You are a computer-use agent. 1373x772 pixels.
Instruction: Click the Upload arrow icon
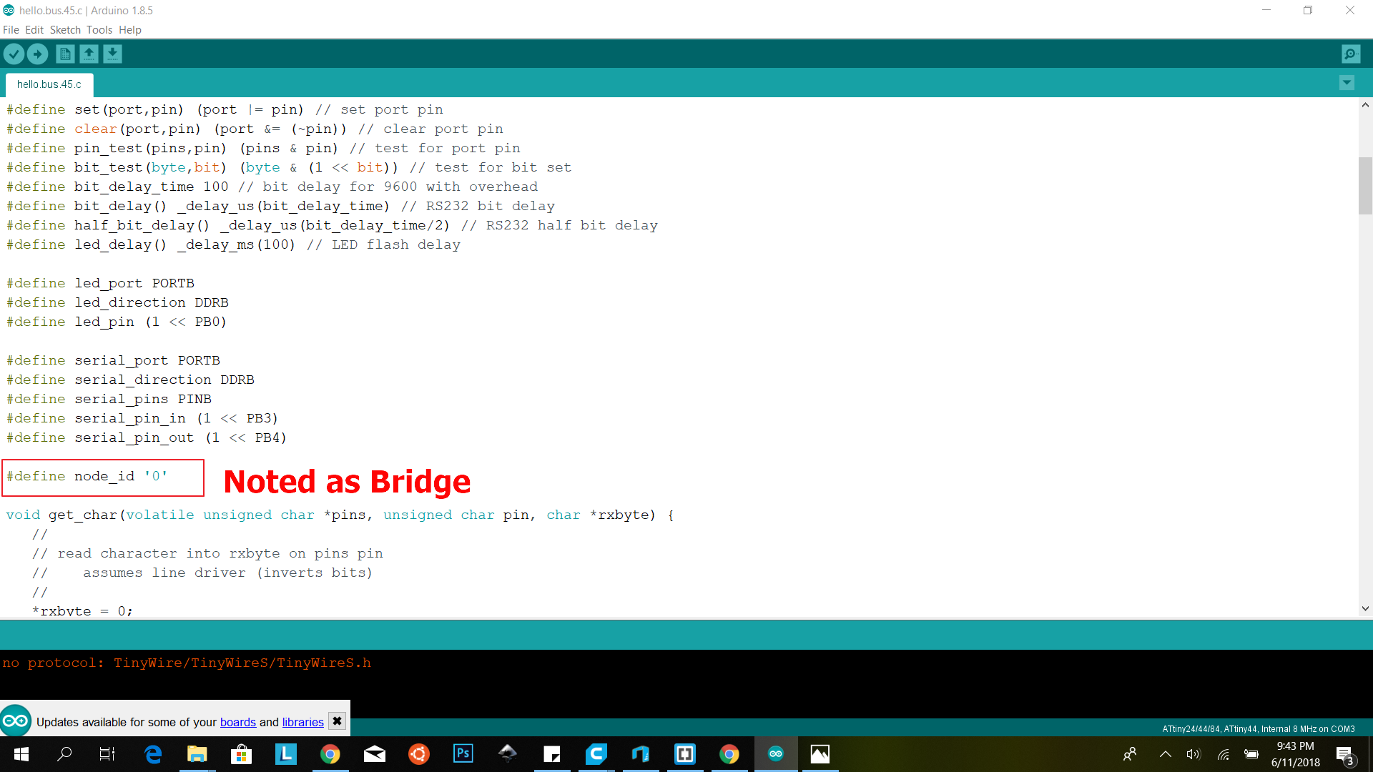pos(37,54)
